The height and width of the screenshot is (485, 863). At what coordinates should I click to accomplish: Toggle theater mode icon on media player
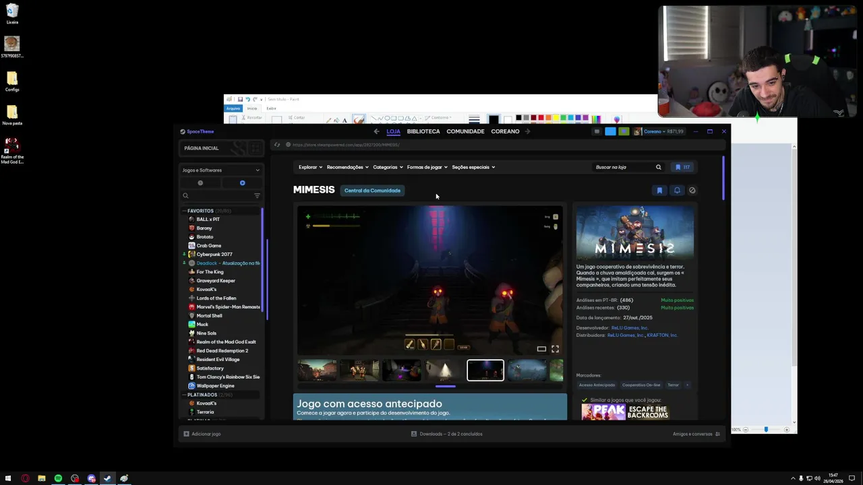[541, 349]
